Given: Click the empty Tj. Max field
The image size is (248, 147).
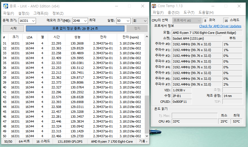Looking at the screenshot, I should coord(195,116).
